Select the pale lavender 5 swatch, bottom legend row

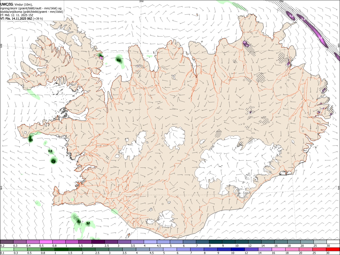coord(170,249)
